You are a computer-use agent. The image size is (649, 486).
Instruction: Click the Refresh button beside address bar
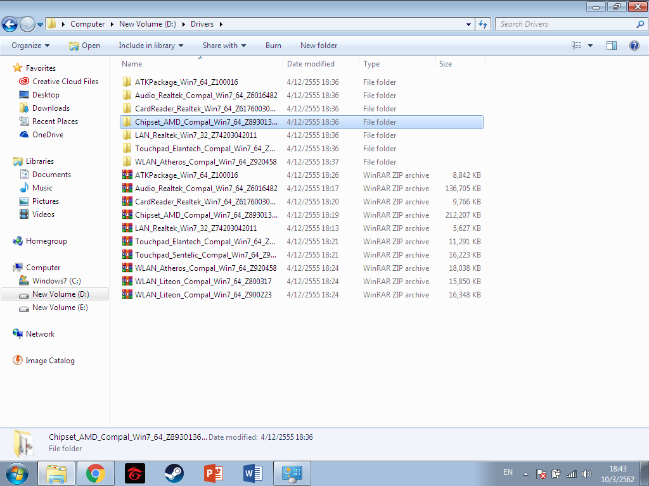(482, 25)
